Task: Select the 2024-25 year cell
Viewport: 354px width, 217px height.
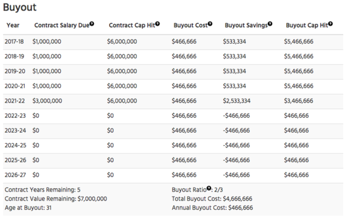Action: (15, 145)
